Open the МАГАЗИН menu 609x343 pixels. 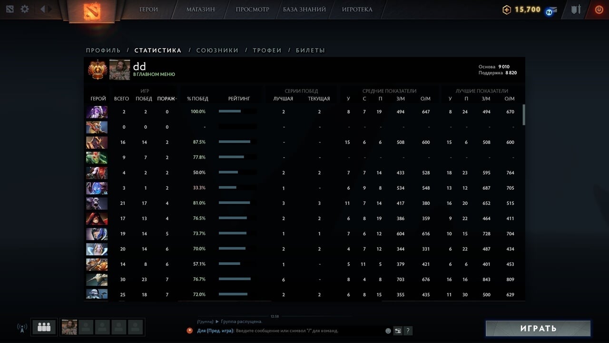click(200, 10)
